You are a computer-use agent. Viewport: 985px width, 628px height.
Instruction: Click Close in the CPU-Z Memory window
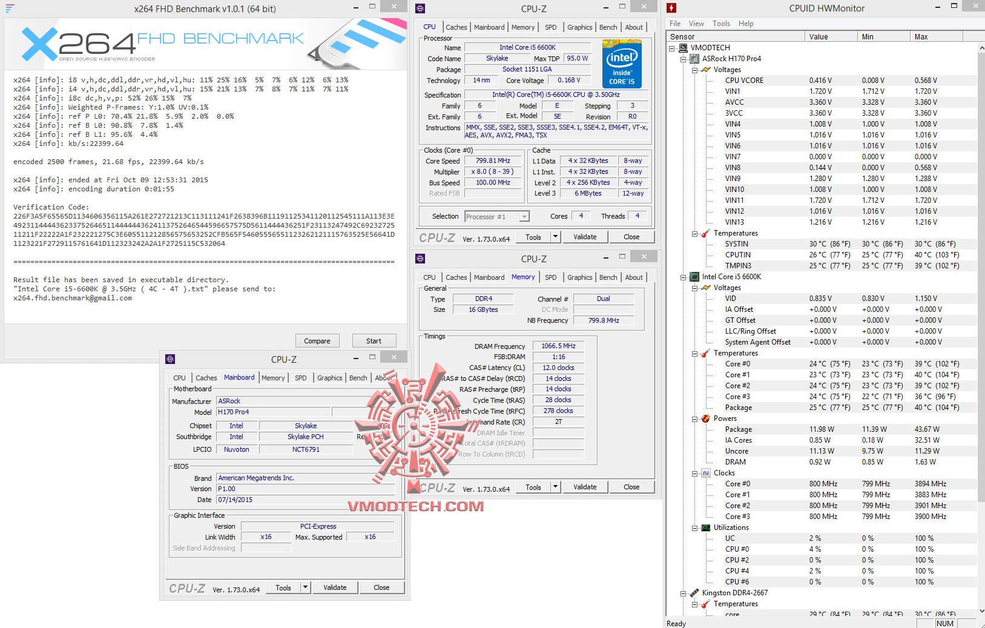tap(631, 487)
